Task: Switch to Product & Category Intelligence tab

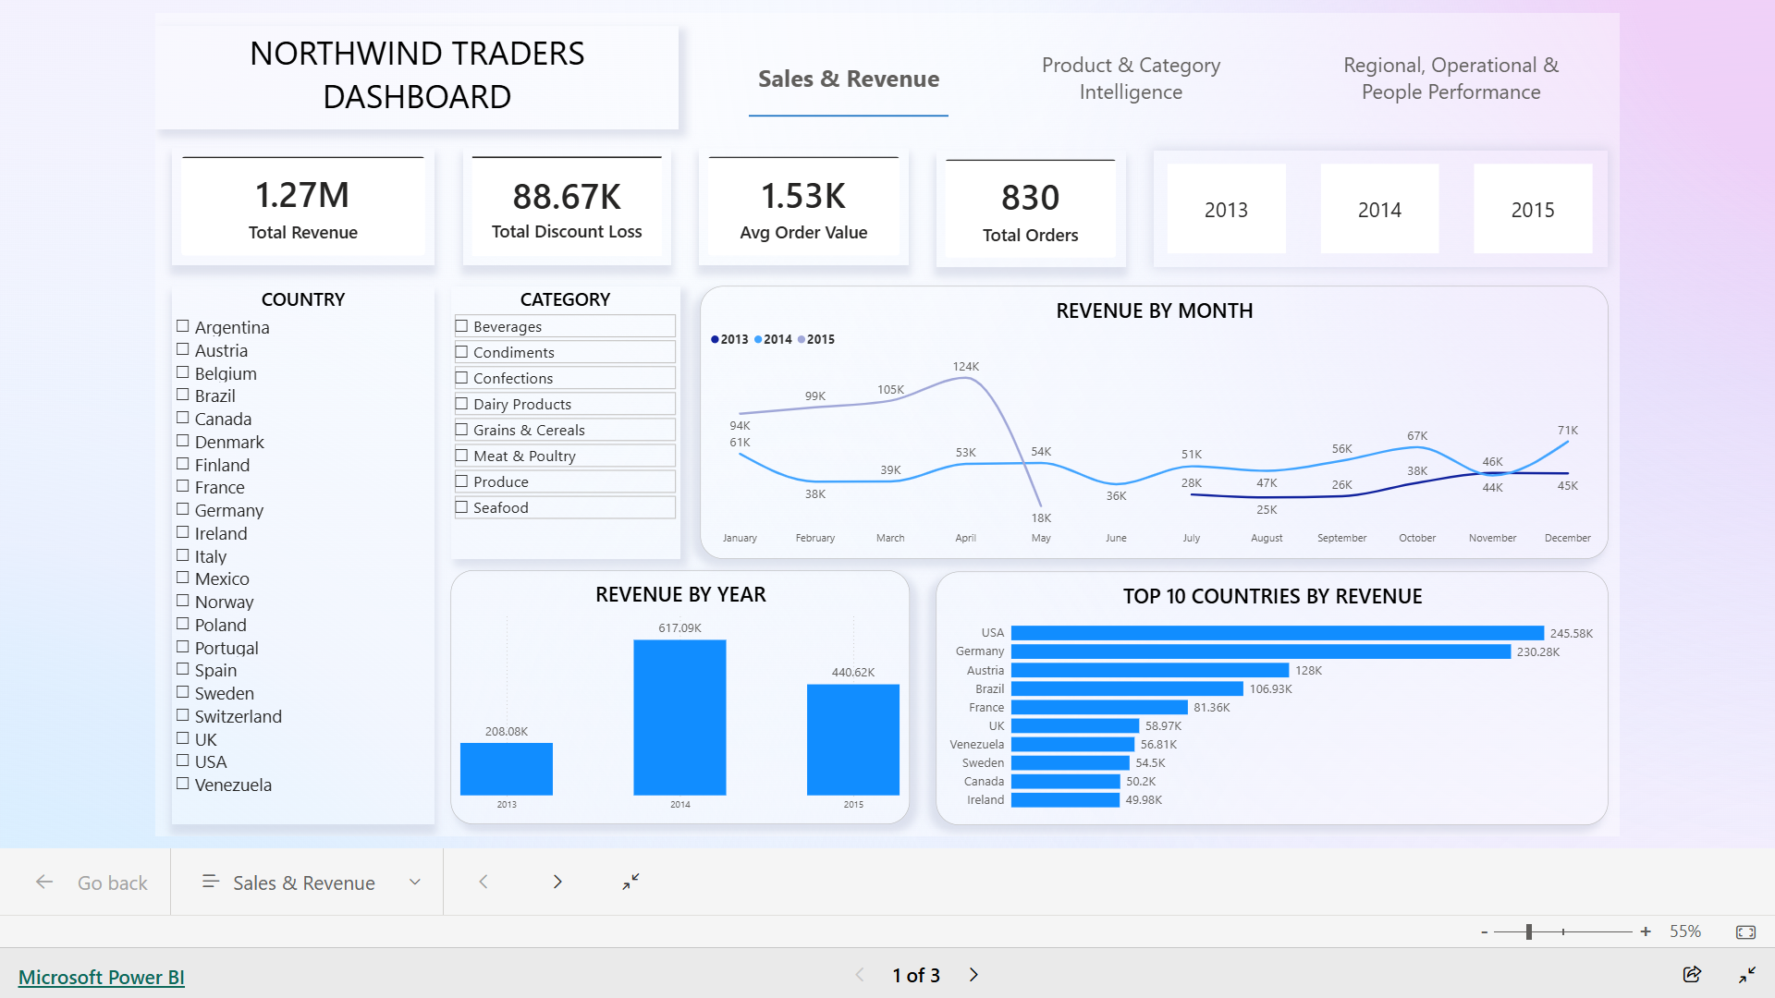Action: coord(1131,79)
